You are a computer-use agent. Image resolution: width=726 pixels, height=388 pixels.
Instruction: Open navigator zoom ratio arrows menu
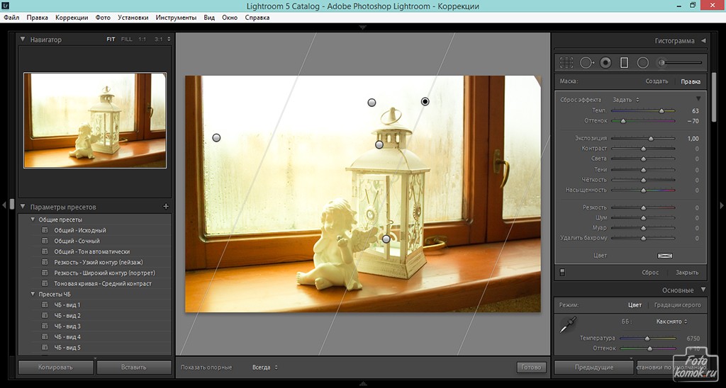[x=169, y=40]
